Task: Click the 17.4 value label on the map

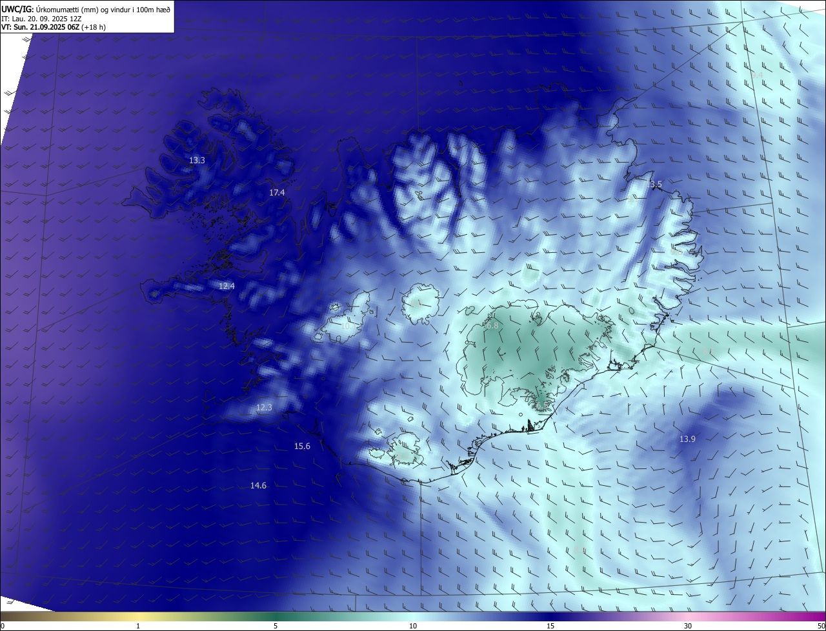Action: pos(277,192)
